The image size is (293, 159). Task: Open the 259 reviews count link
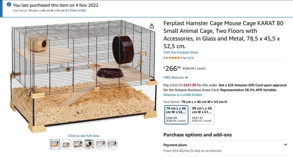tap(190, 58)
